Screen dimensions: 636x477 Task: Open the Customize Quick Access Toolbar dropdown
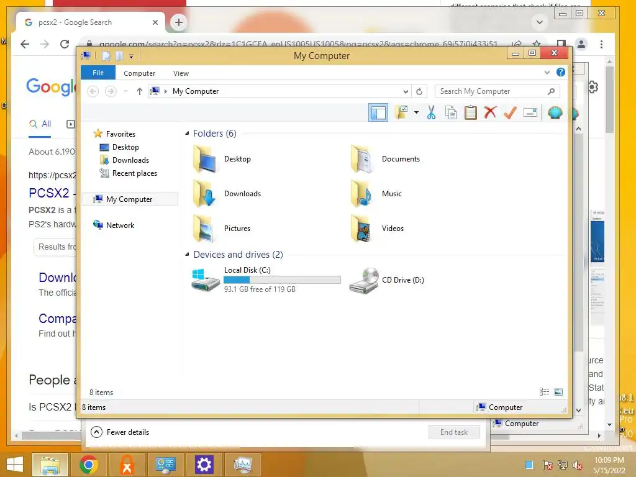click(x=132, y=56)
